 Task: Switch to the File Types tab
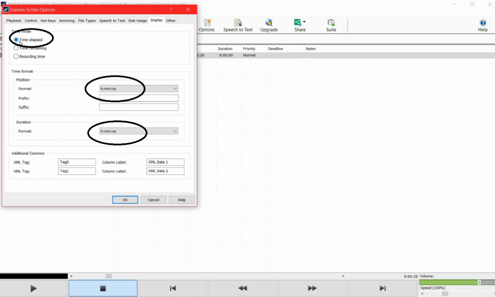(x=87, y=20)
